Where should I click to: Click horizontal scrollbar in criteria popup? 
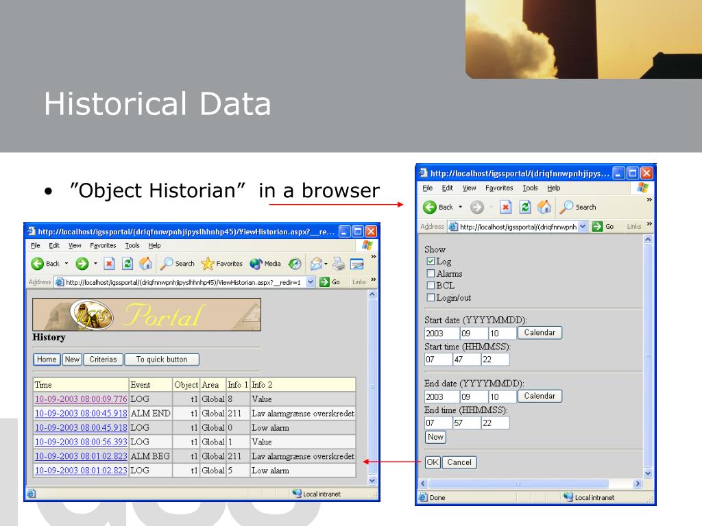pos(518,484)
